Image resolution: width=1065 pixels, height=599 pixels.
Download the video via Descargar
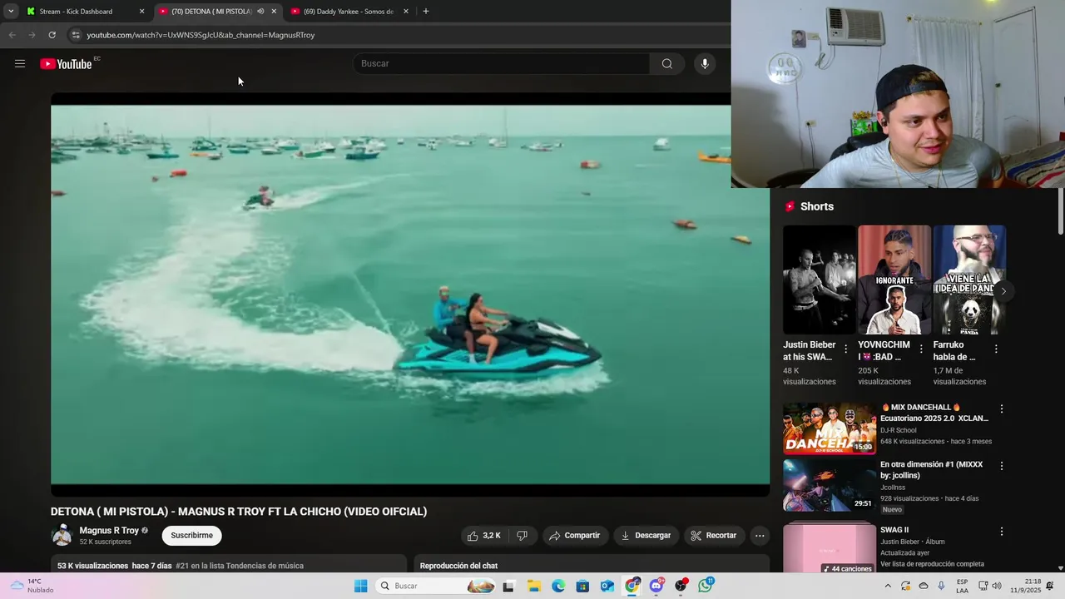point(646,536)
